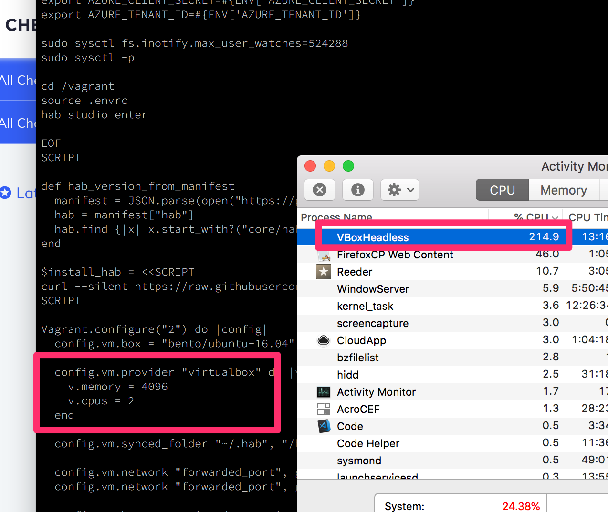Click the 'def hab_version_from_manifest' line
Viewport: 608px width, 512px height.
137,186
